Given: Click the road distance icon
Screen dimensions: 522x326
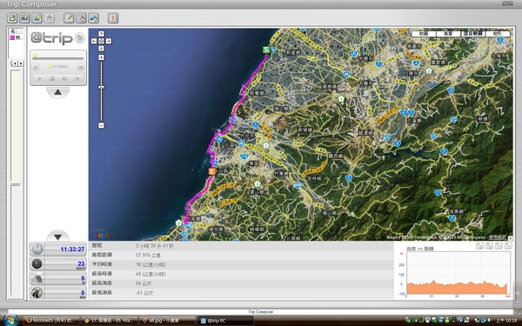Looking at the screenshot, I should tap(37, 293).
